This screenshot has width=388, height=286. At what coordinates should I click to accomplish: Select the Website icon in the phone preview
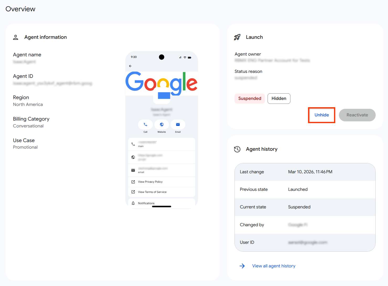pyautogui.click(x=162, y=125)
